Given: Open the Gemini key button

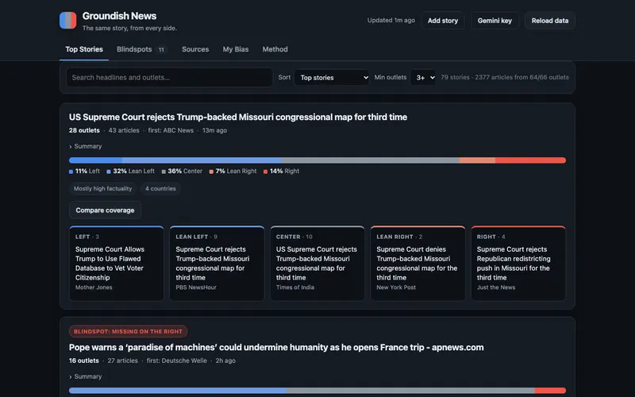Looking at the screenshot, I should pyautogui.click(x=495, y=21).
